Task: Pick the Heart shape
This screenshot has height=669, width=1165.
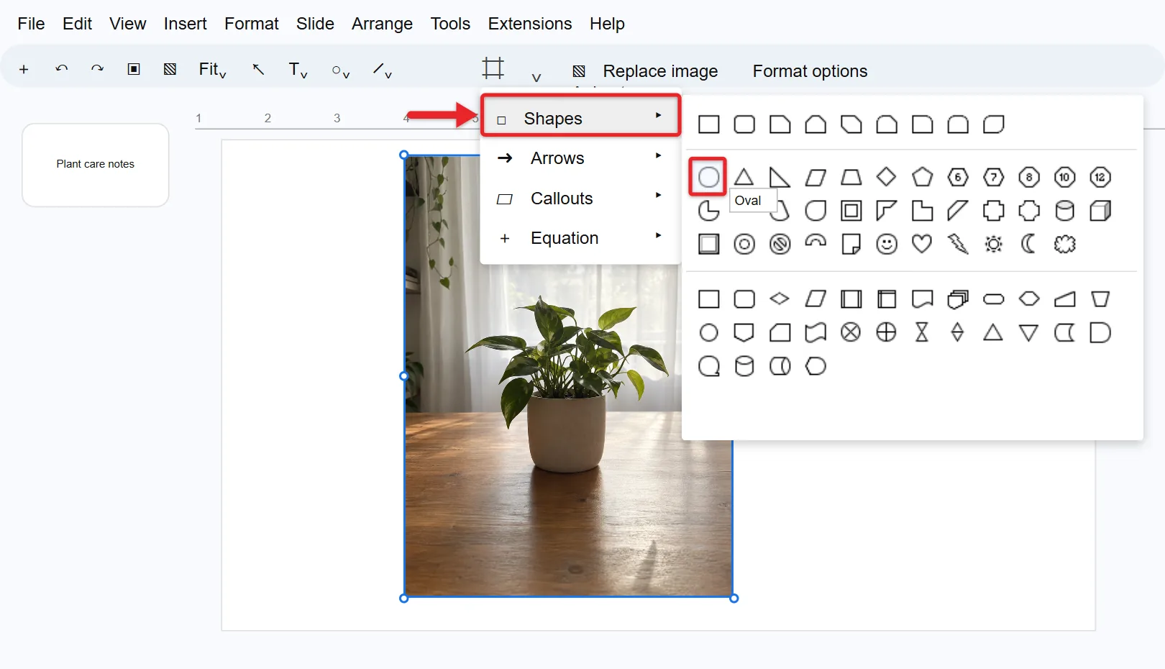Action: 922,244
